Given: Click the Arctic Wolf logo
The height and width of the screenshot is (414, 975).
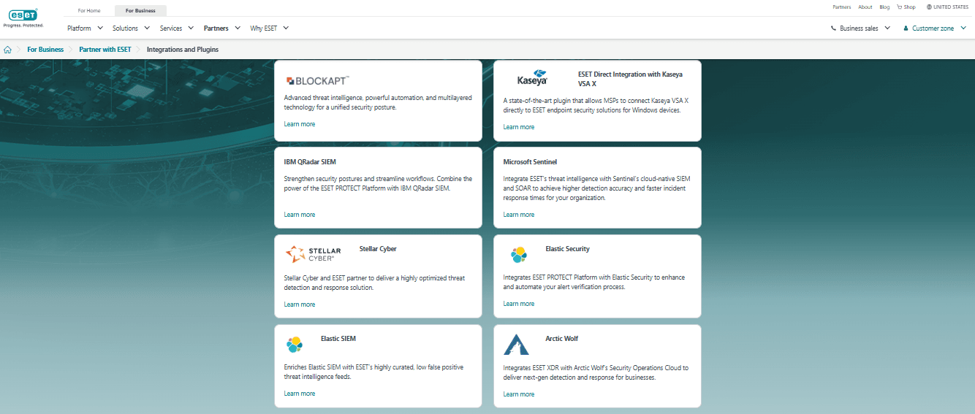Looking at the screenshot, I should coord(517,344).
